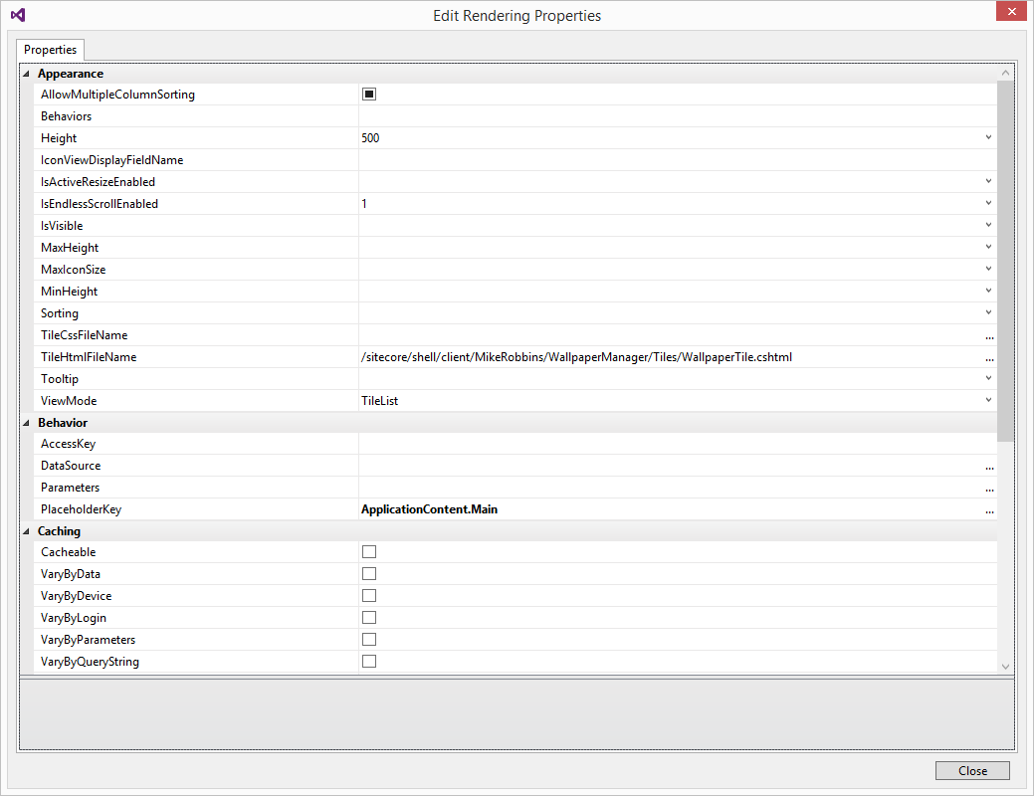Select the Parameters property label

pos(70,488)
